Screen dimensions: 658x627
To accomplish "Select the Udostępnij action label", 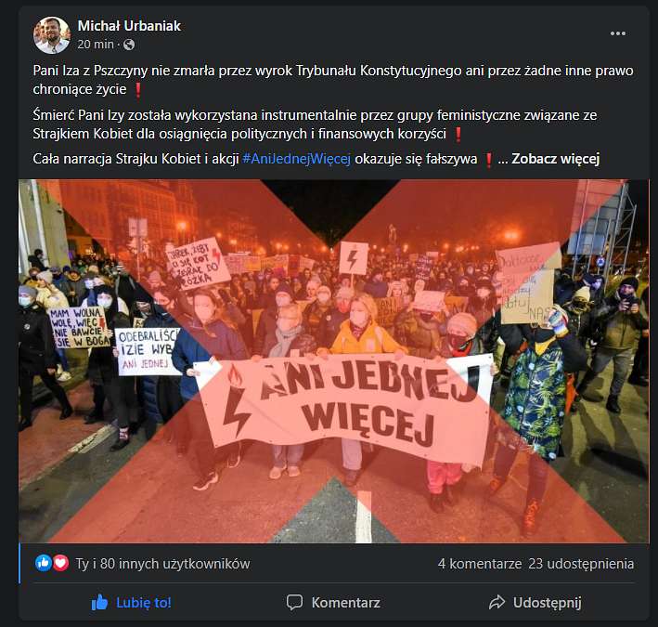I will pyautogui.click(x=548, y=603).
